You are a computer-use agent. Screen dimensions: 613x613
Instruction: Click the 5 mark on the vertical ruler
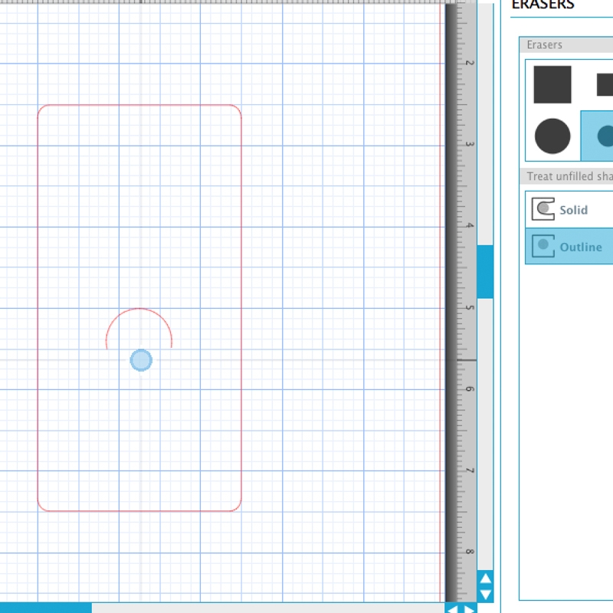(470, 308)
